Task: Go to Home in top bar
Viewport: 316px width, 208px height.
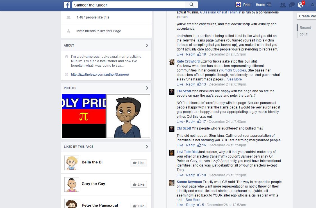Action: coord(260,5)
